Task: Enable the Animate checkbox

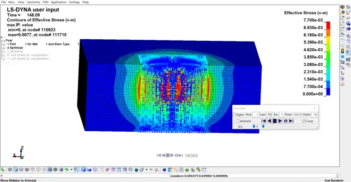Action: click(237, 121)
